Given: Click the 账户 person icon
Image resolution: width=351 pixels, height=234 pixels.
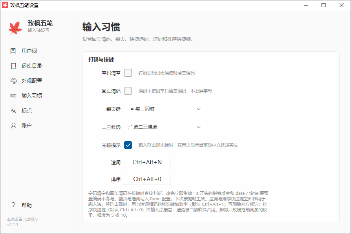Looking at the screenshot, I should (13, 125).
